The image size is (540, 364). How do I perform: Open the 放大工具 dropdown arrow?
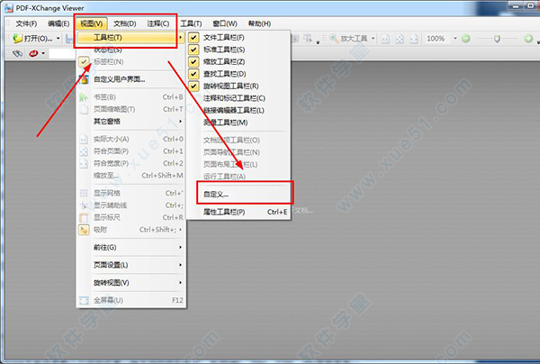(x=373, y=38)
